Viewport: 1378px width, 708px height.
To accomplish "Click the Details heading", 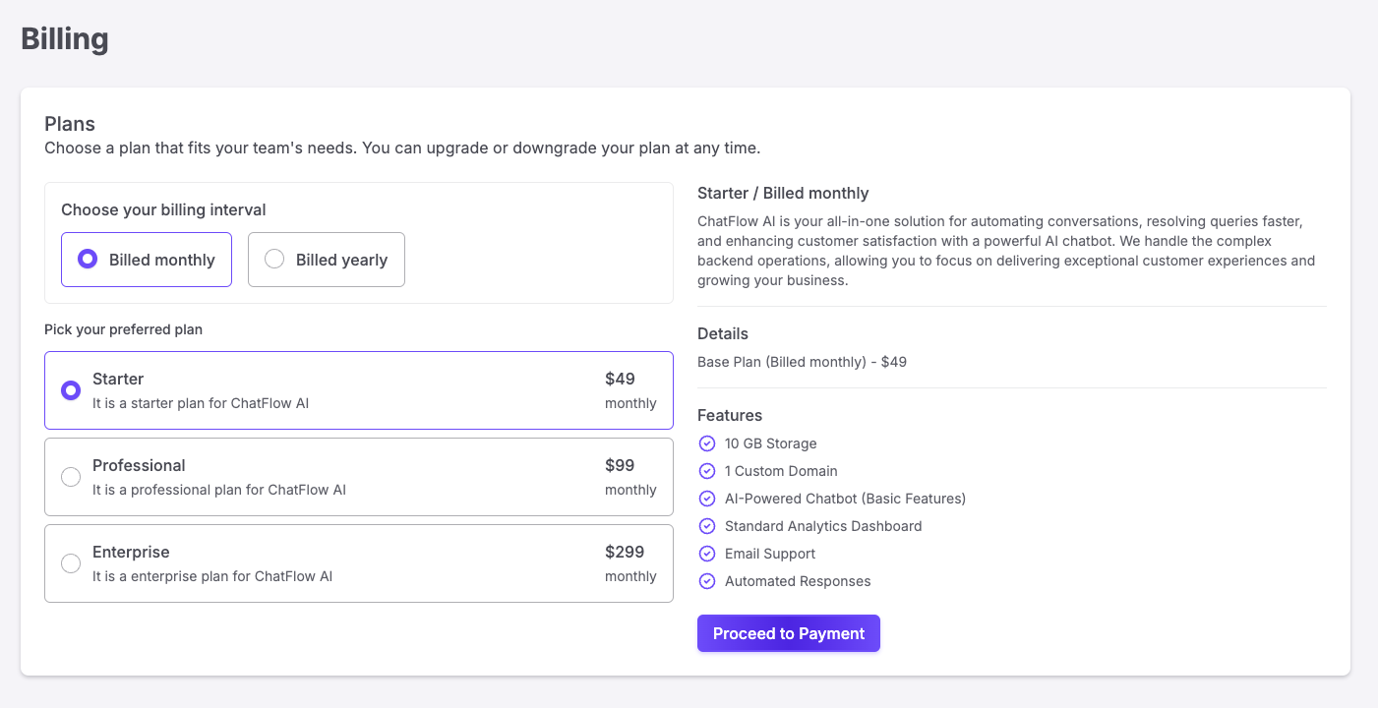I will [x=723, y=333].
